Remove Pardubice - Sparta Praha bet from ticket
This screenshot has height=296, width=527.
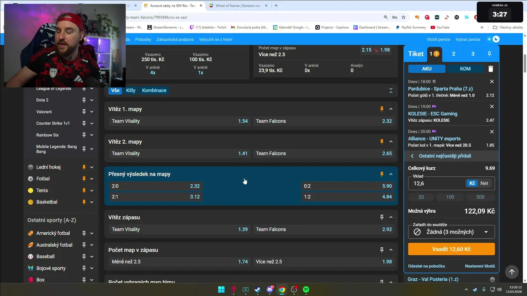point(492,82)
